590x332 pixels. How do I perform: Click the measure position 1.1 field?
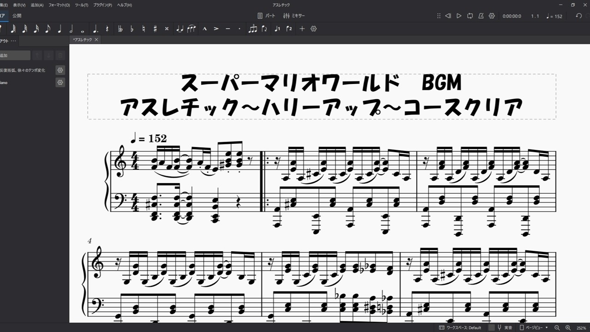click(x=535, y=16)
